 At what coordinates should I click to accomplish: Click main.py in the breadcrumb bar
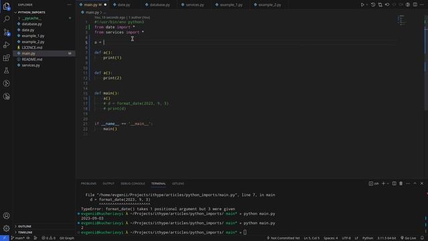click(92, 12)
